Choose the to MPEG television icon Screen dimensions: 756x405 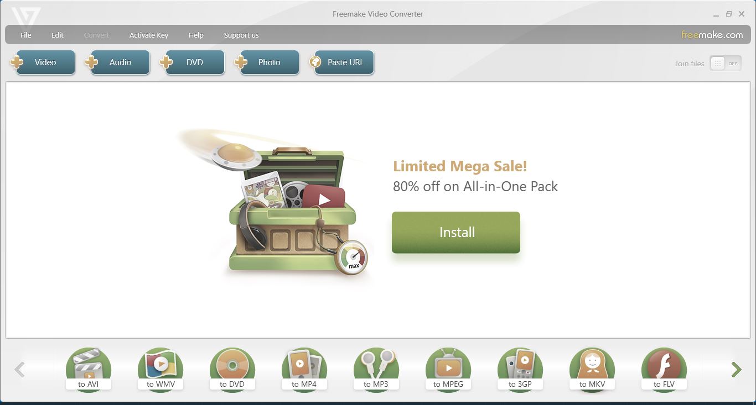point(448,370)
